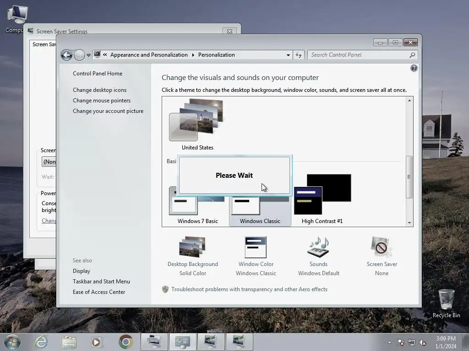Click the Control Panel taskbar button
This screenshot has height=351, width=469.
182,342
